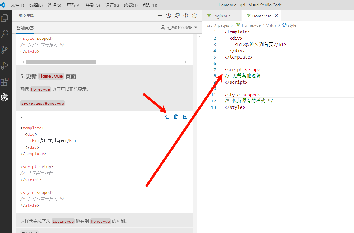Open chat history clock icon
Image resolution: width=354 pixels, height=233 pixels.
click(169, 16)
